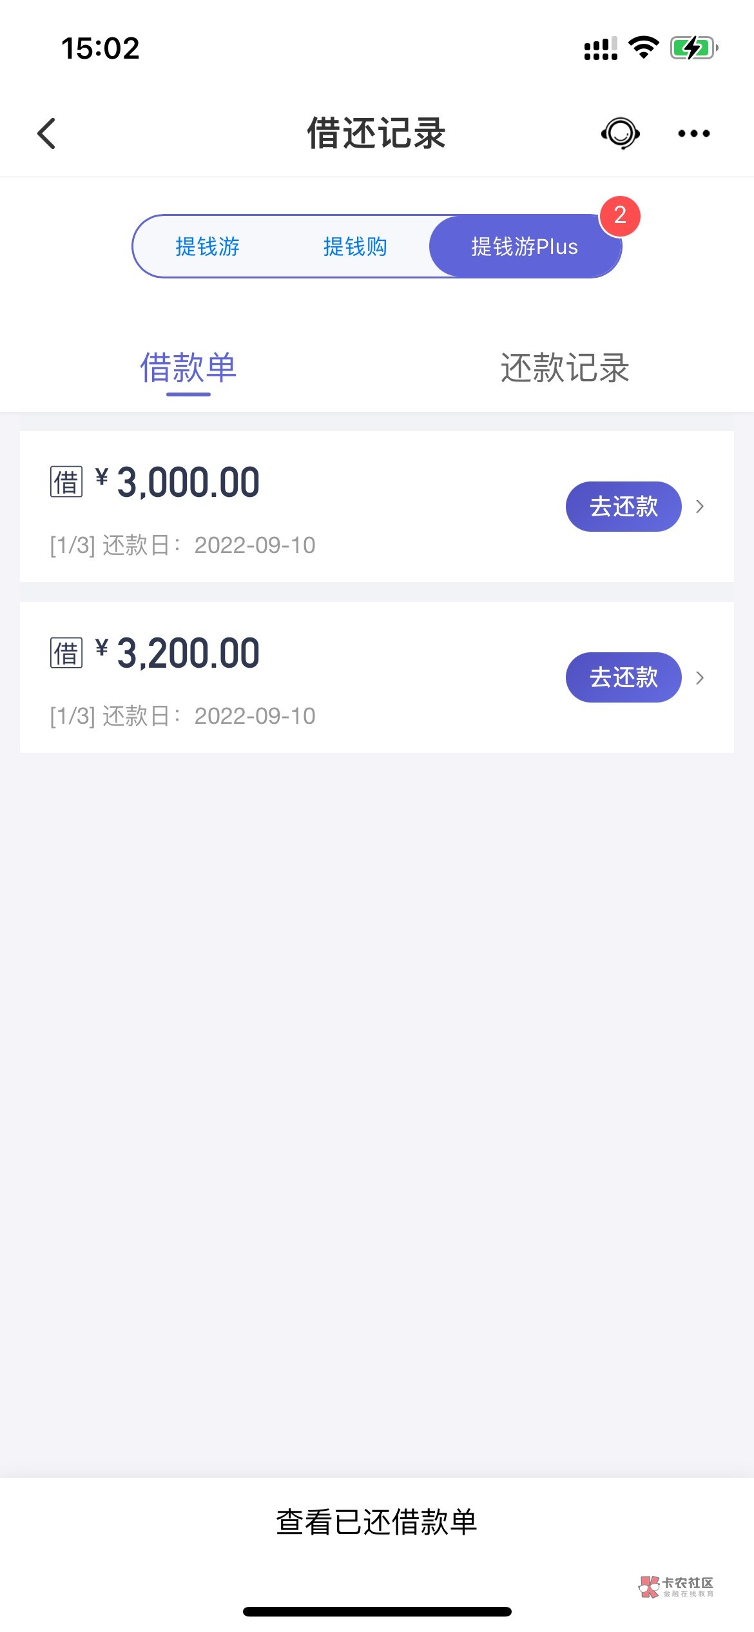Open 查看已还借款单 link
The width and height of the screenshot is (754, 1632).
377,1522
